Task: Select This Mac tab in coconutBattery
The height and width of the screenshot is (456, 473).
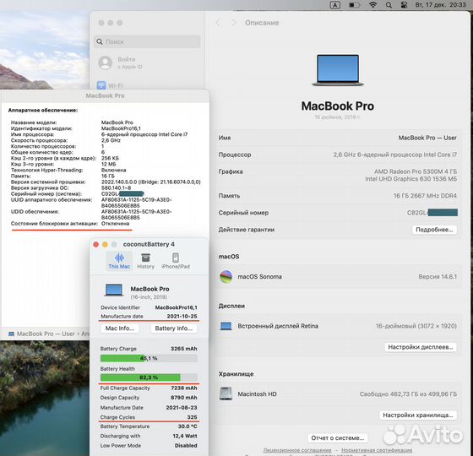Action: click(x=119, y=261)
